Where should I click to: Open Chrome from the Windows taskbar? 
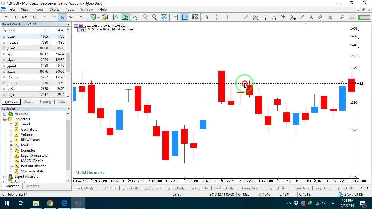click(x=50, y=203)
